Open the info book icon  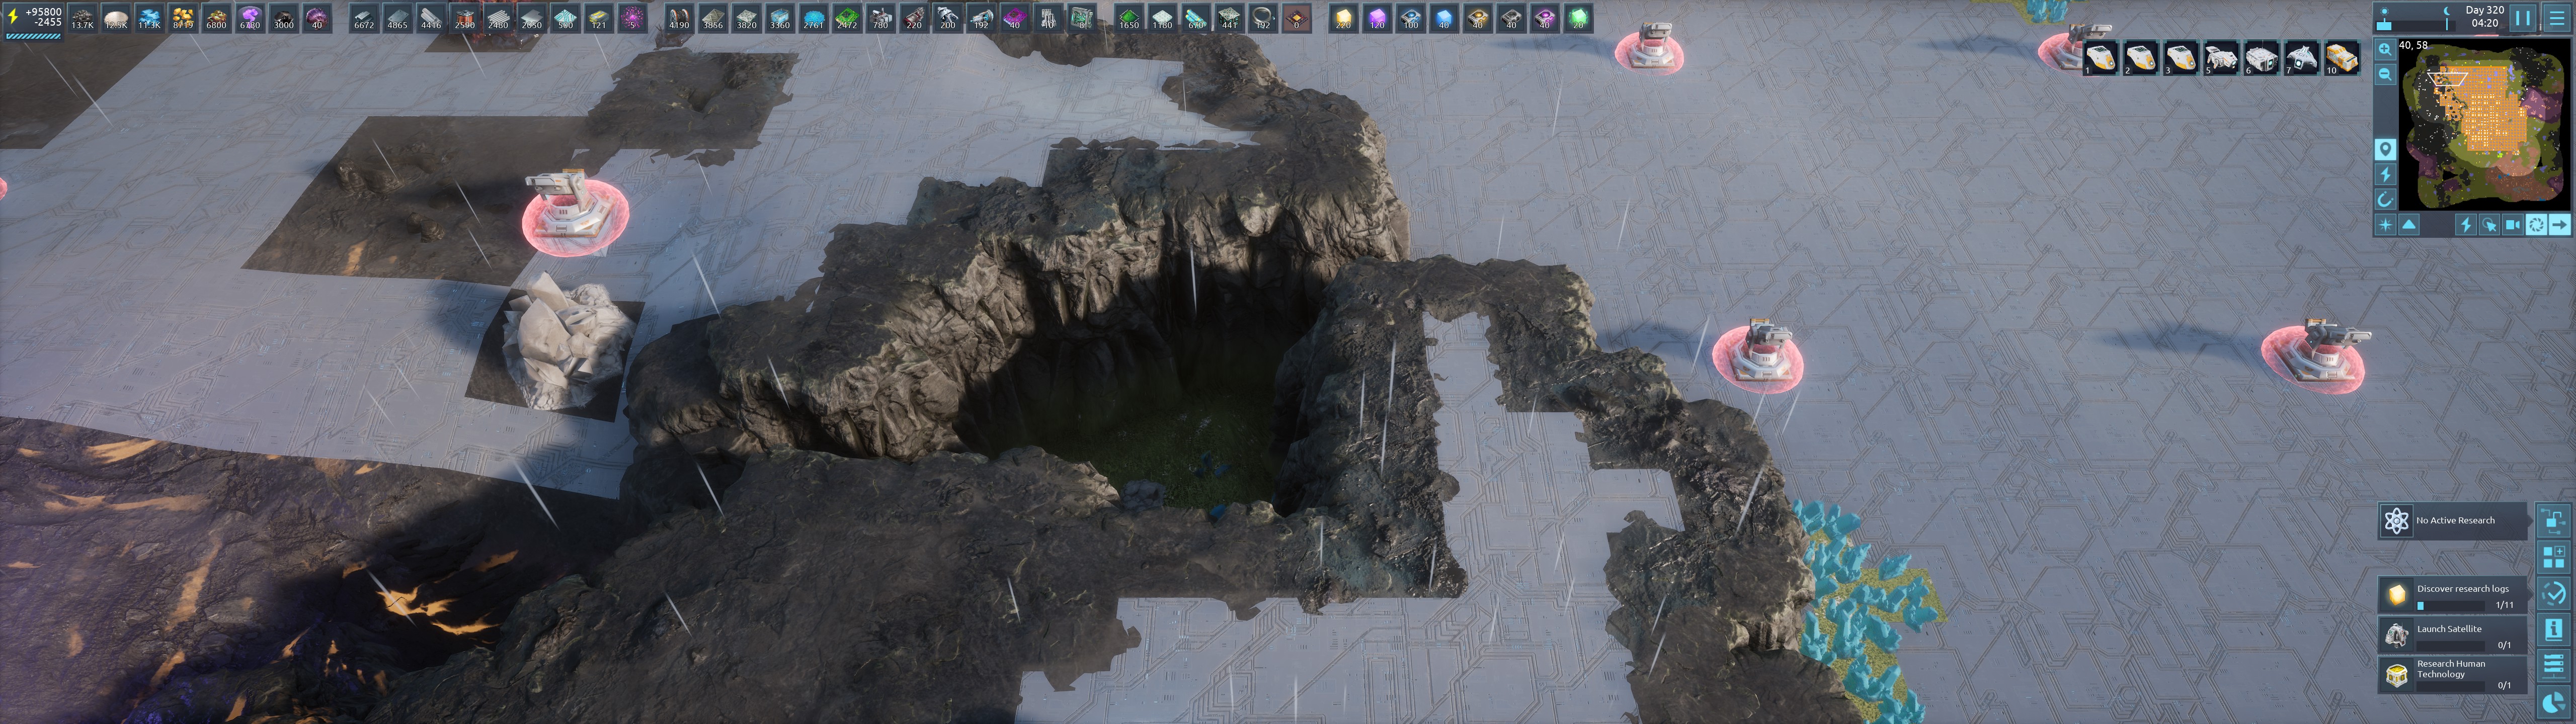[x=2553, y=629]
